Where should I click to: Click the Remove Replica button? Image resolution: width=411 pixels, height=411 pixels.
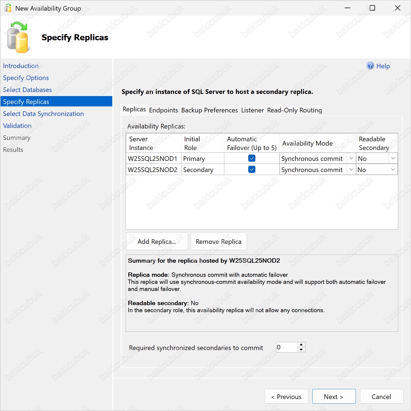tap(219, 241)
